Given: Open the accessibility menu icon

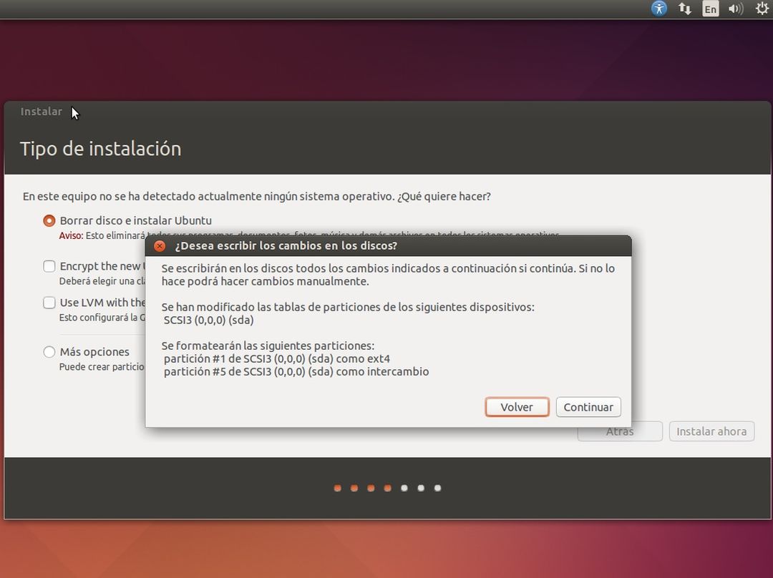Looking at the screenshot, I should pos(658,9).
